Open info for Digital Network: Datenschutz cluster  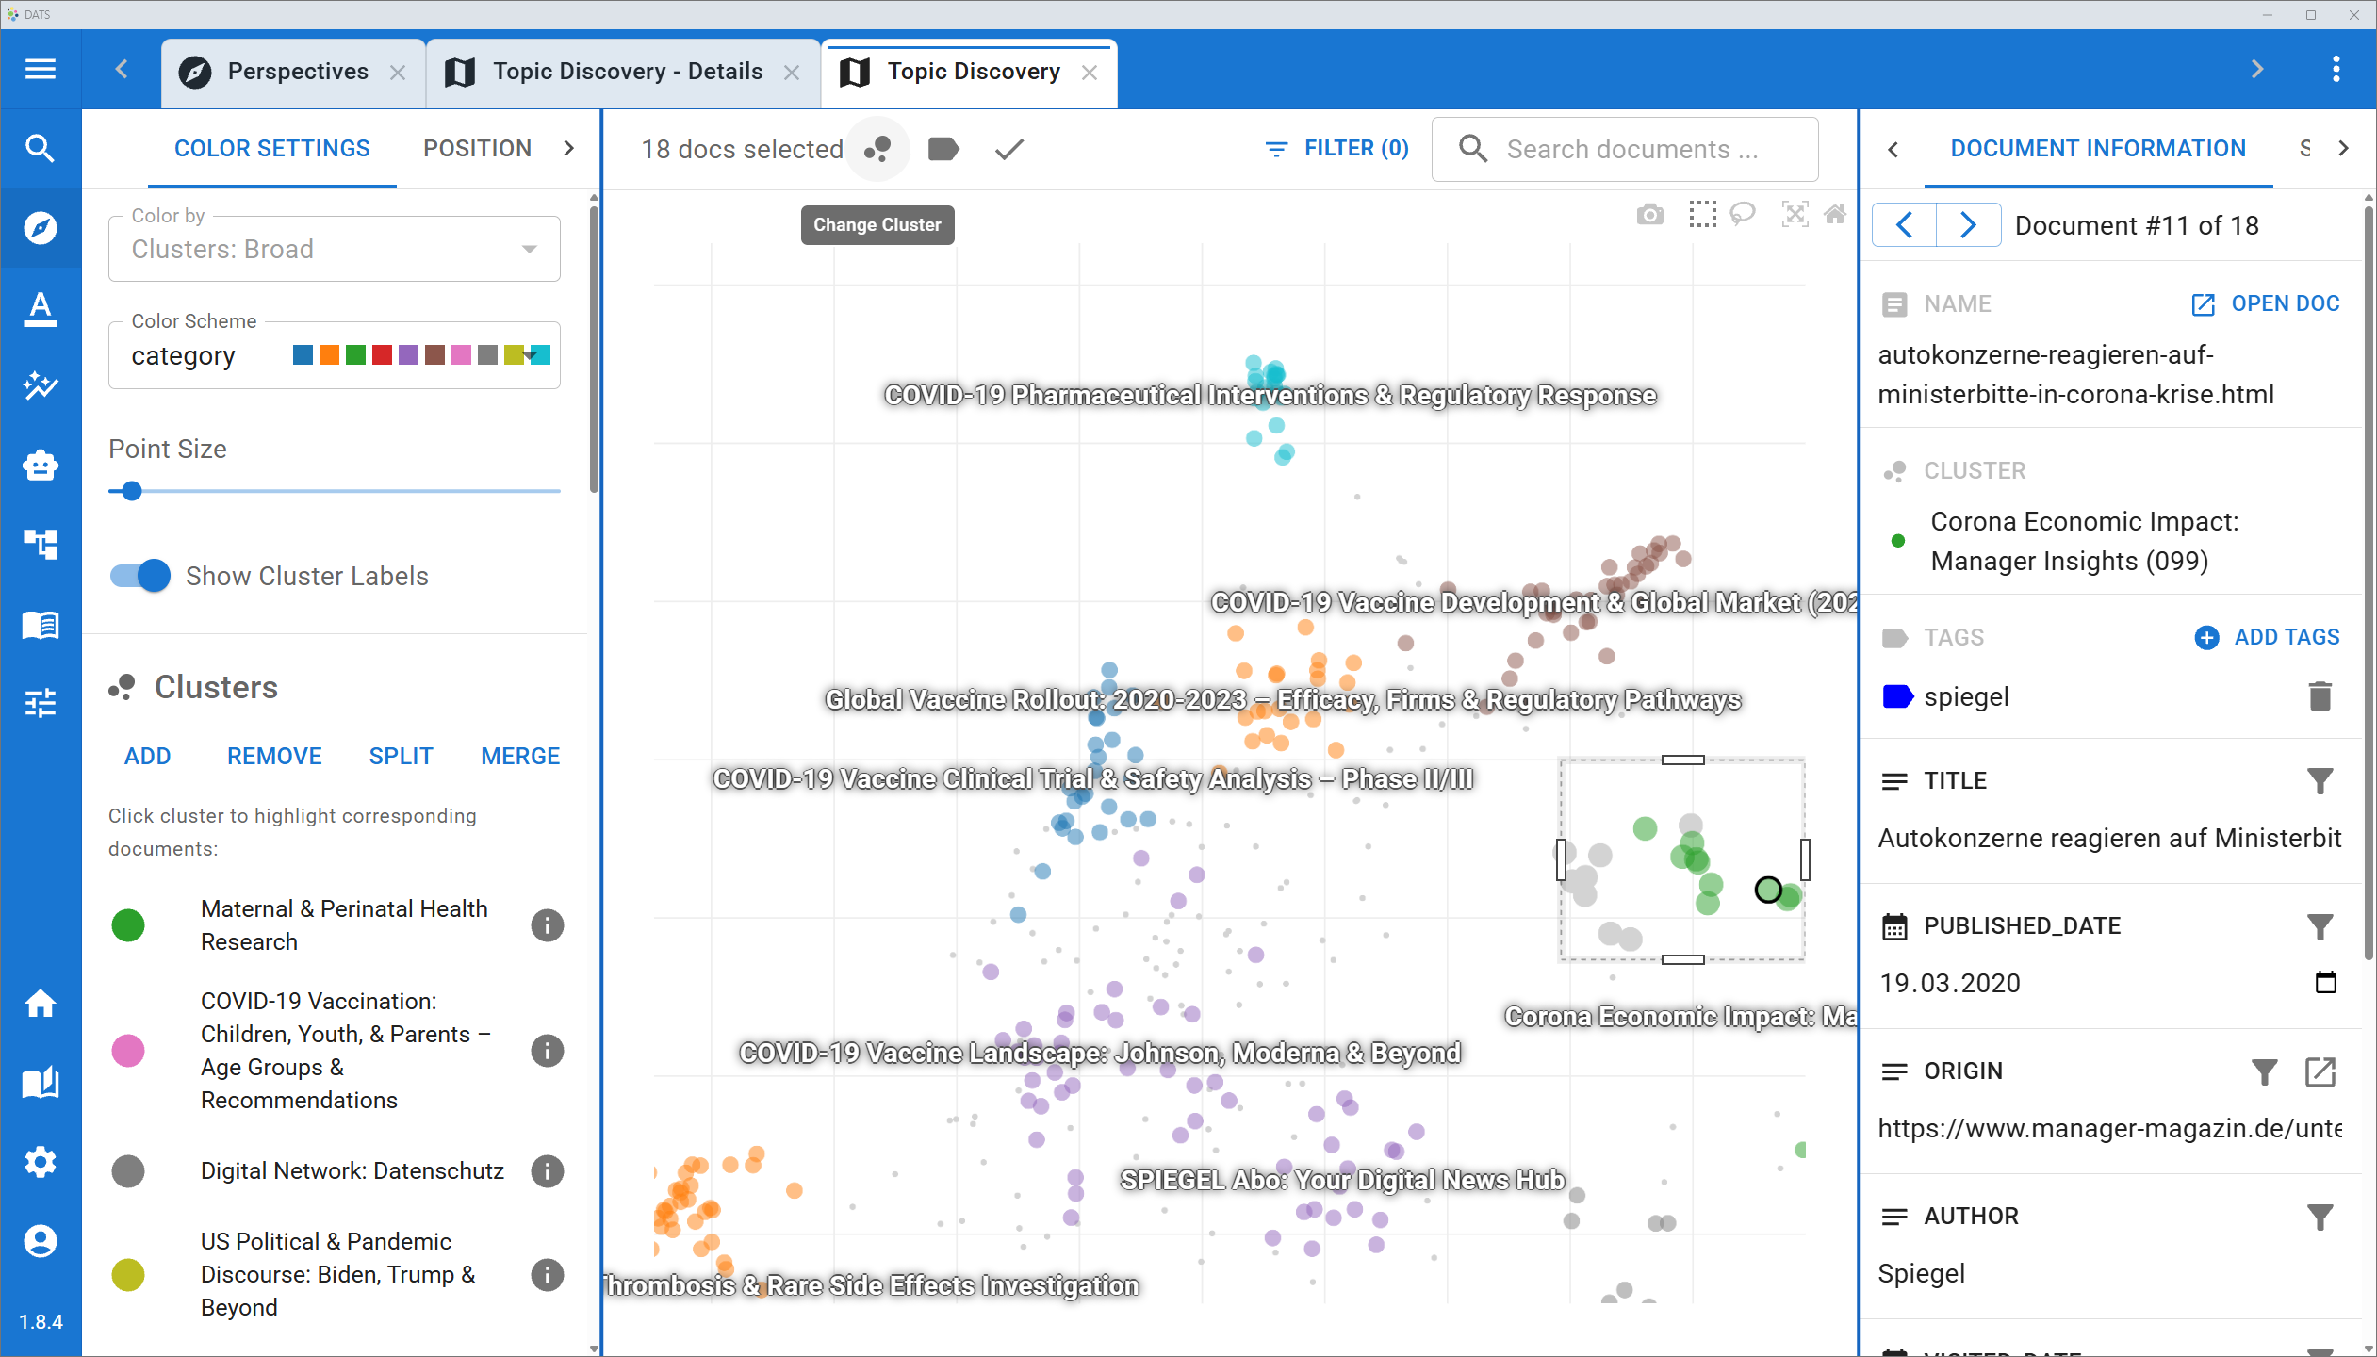[547, 1171]
